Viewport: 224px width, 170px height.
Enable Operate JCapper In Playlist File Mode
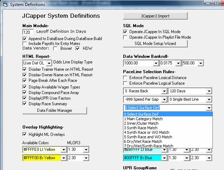point(125,37)
